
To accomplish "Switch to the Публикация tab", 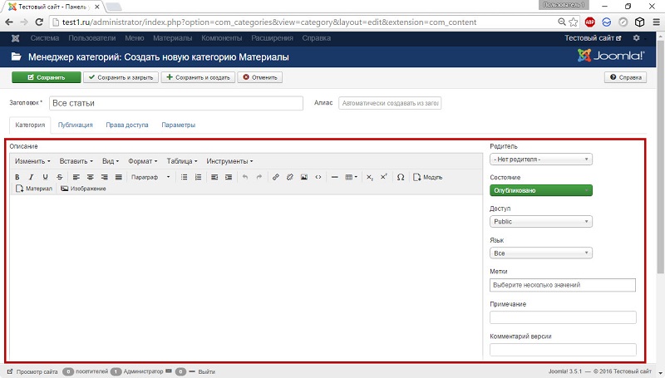I will coord(75,125).
